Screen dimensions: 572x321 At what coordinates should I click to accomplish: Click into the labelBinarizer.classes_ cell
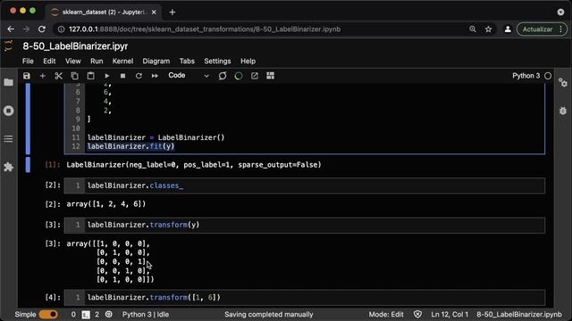[x=305, y=185]
